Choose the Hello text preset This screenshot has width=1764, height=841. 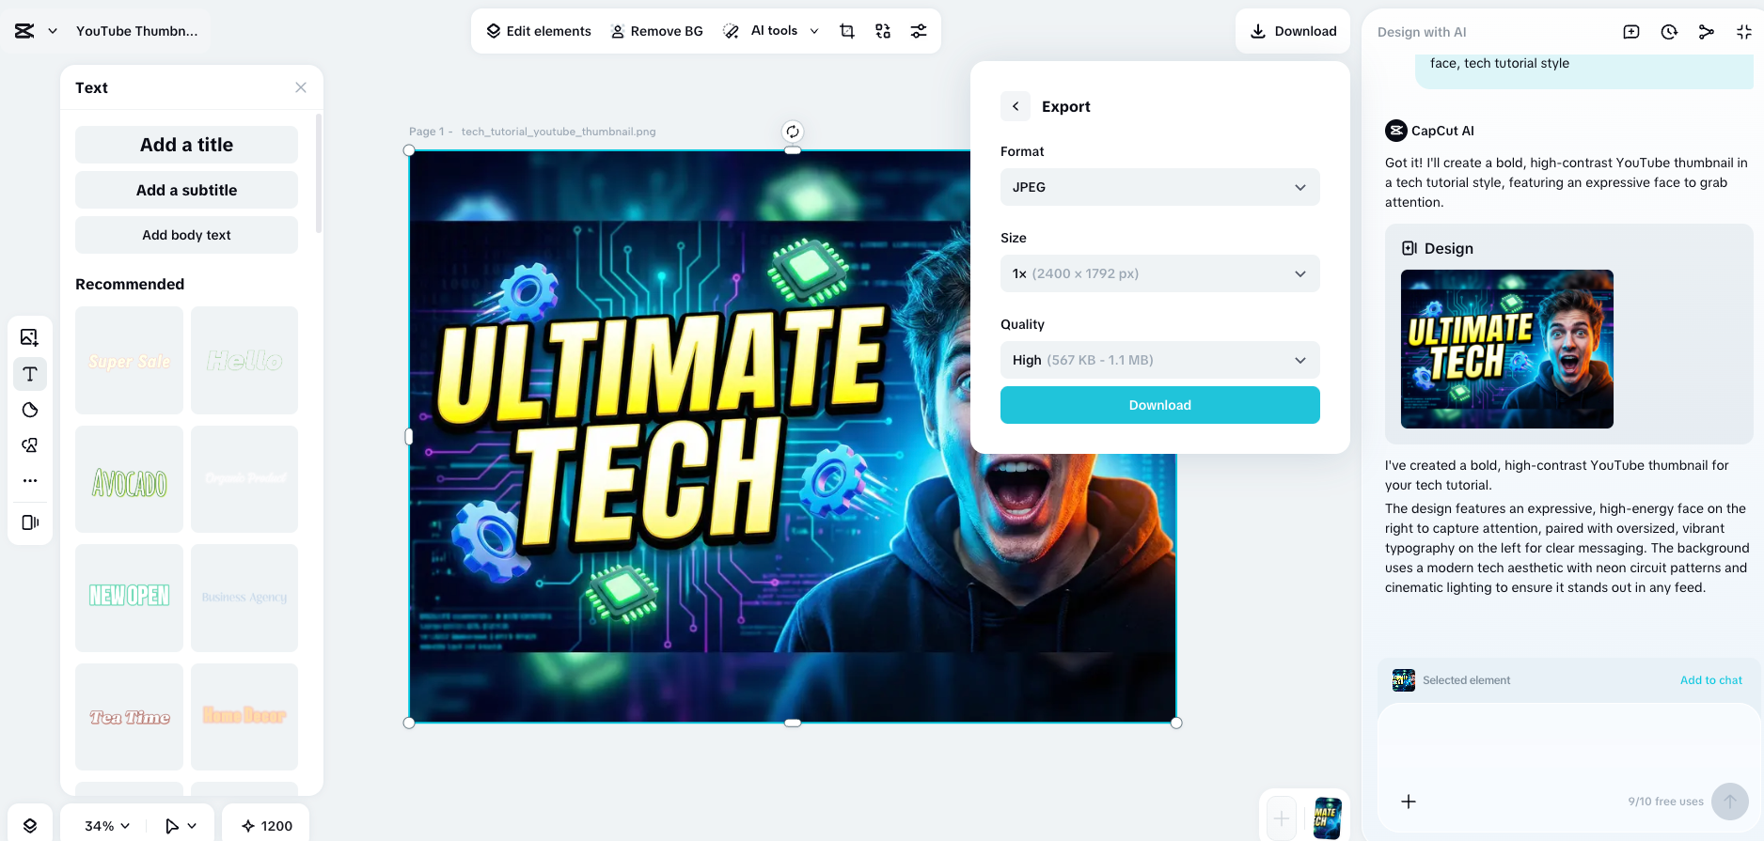[x=244, y=361]
